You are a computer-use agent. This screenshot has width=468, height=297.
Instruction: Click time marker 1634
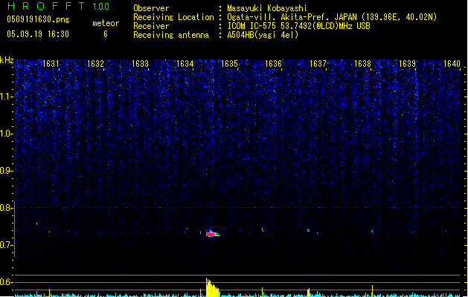pos(185,64)
